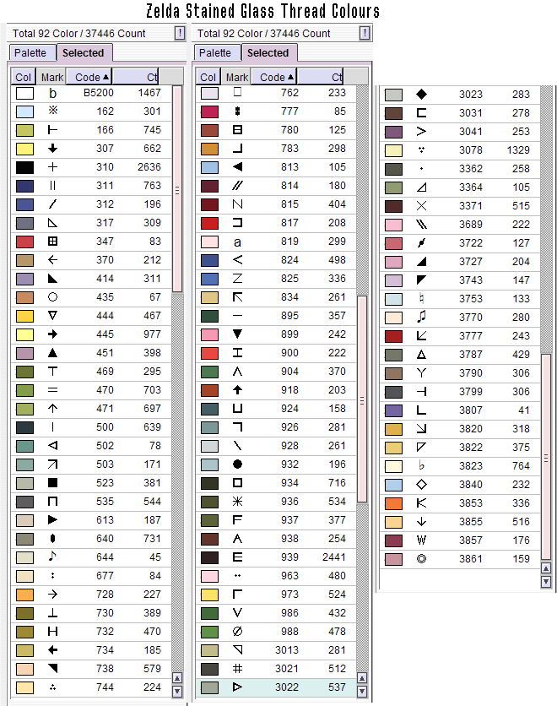Select the plus mark symbol for code 310

[x=52, y=167]
